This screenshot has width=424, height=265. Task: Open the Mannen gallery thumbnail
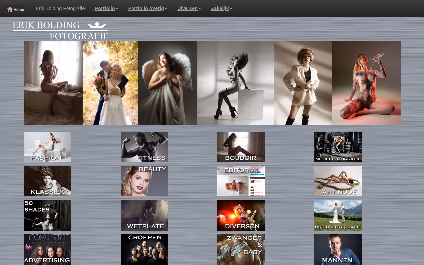click(338, 249)
